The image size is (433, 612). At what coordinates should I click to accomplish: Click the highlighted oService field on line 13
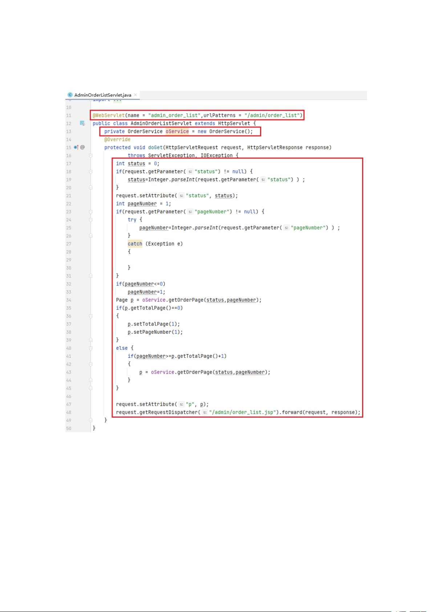click(177, 131)
